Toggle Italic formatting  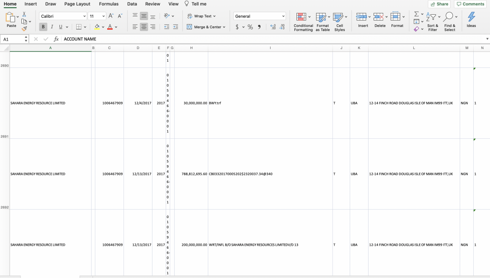click(52, 27)
